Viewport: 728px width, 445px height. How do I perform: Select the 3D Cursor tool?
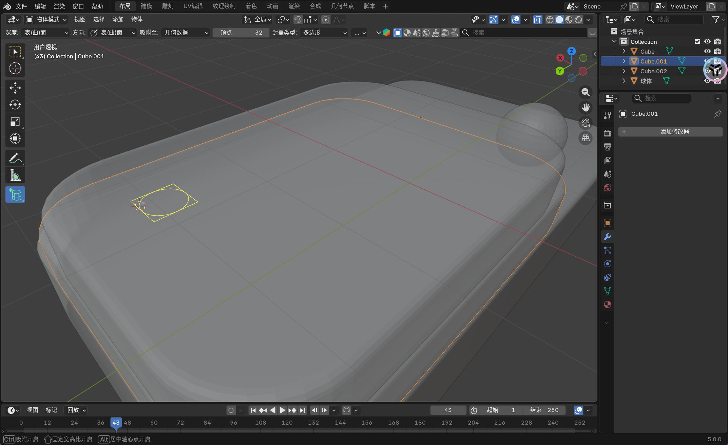coord(15,69)
